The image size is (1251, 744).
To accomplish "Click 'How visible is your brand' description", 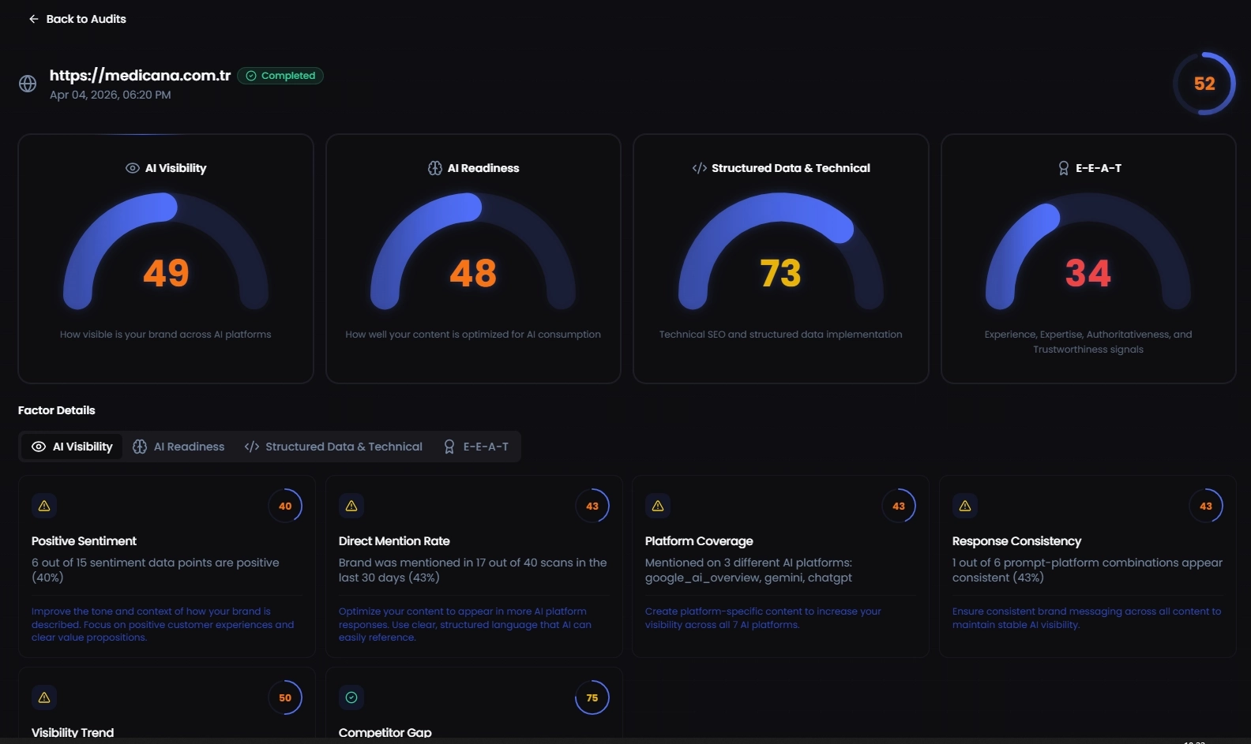I will 166,335.
